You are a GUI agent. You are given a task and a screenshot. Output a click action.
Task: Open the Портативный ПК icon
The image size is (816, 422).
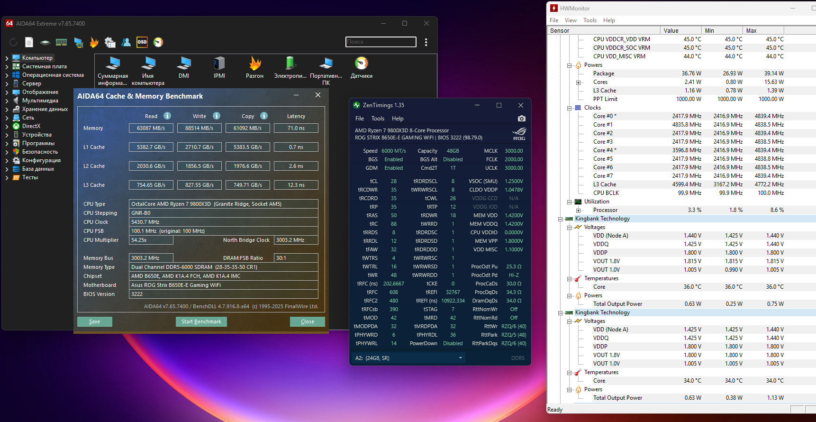click(x=326, y=71)
